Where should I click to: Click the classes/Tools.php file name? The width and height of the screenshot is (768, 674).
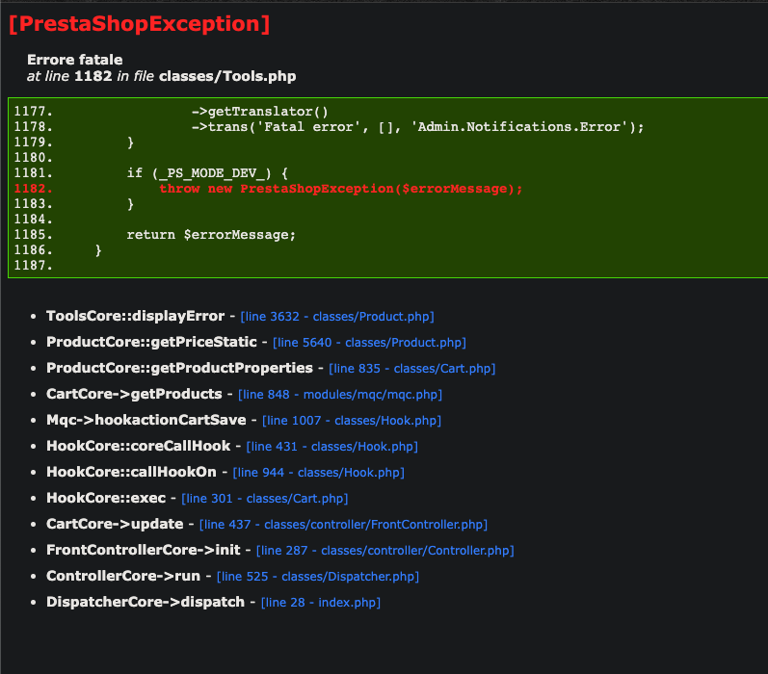pyautogui.click(x=227, y=76)
